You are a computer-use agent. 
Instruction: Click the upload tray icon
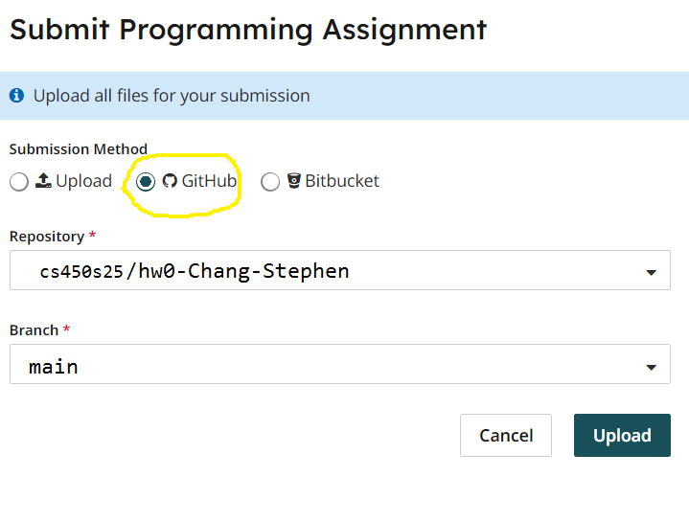tap(43, 180)
